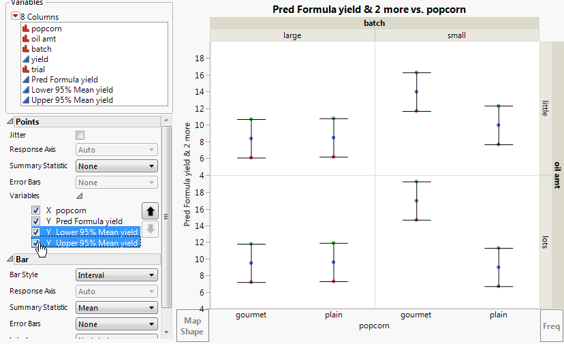Collapse the Points section
This screenshot has width=564, height=346.
click(10, 122)
